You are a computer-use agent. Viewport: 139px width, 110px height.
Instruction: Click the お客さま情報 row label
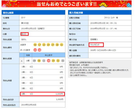click(x=74, y=18)
